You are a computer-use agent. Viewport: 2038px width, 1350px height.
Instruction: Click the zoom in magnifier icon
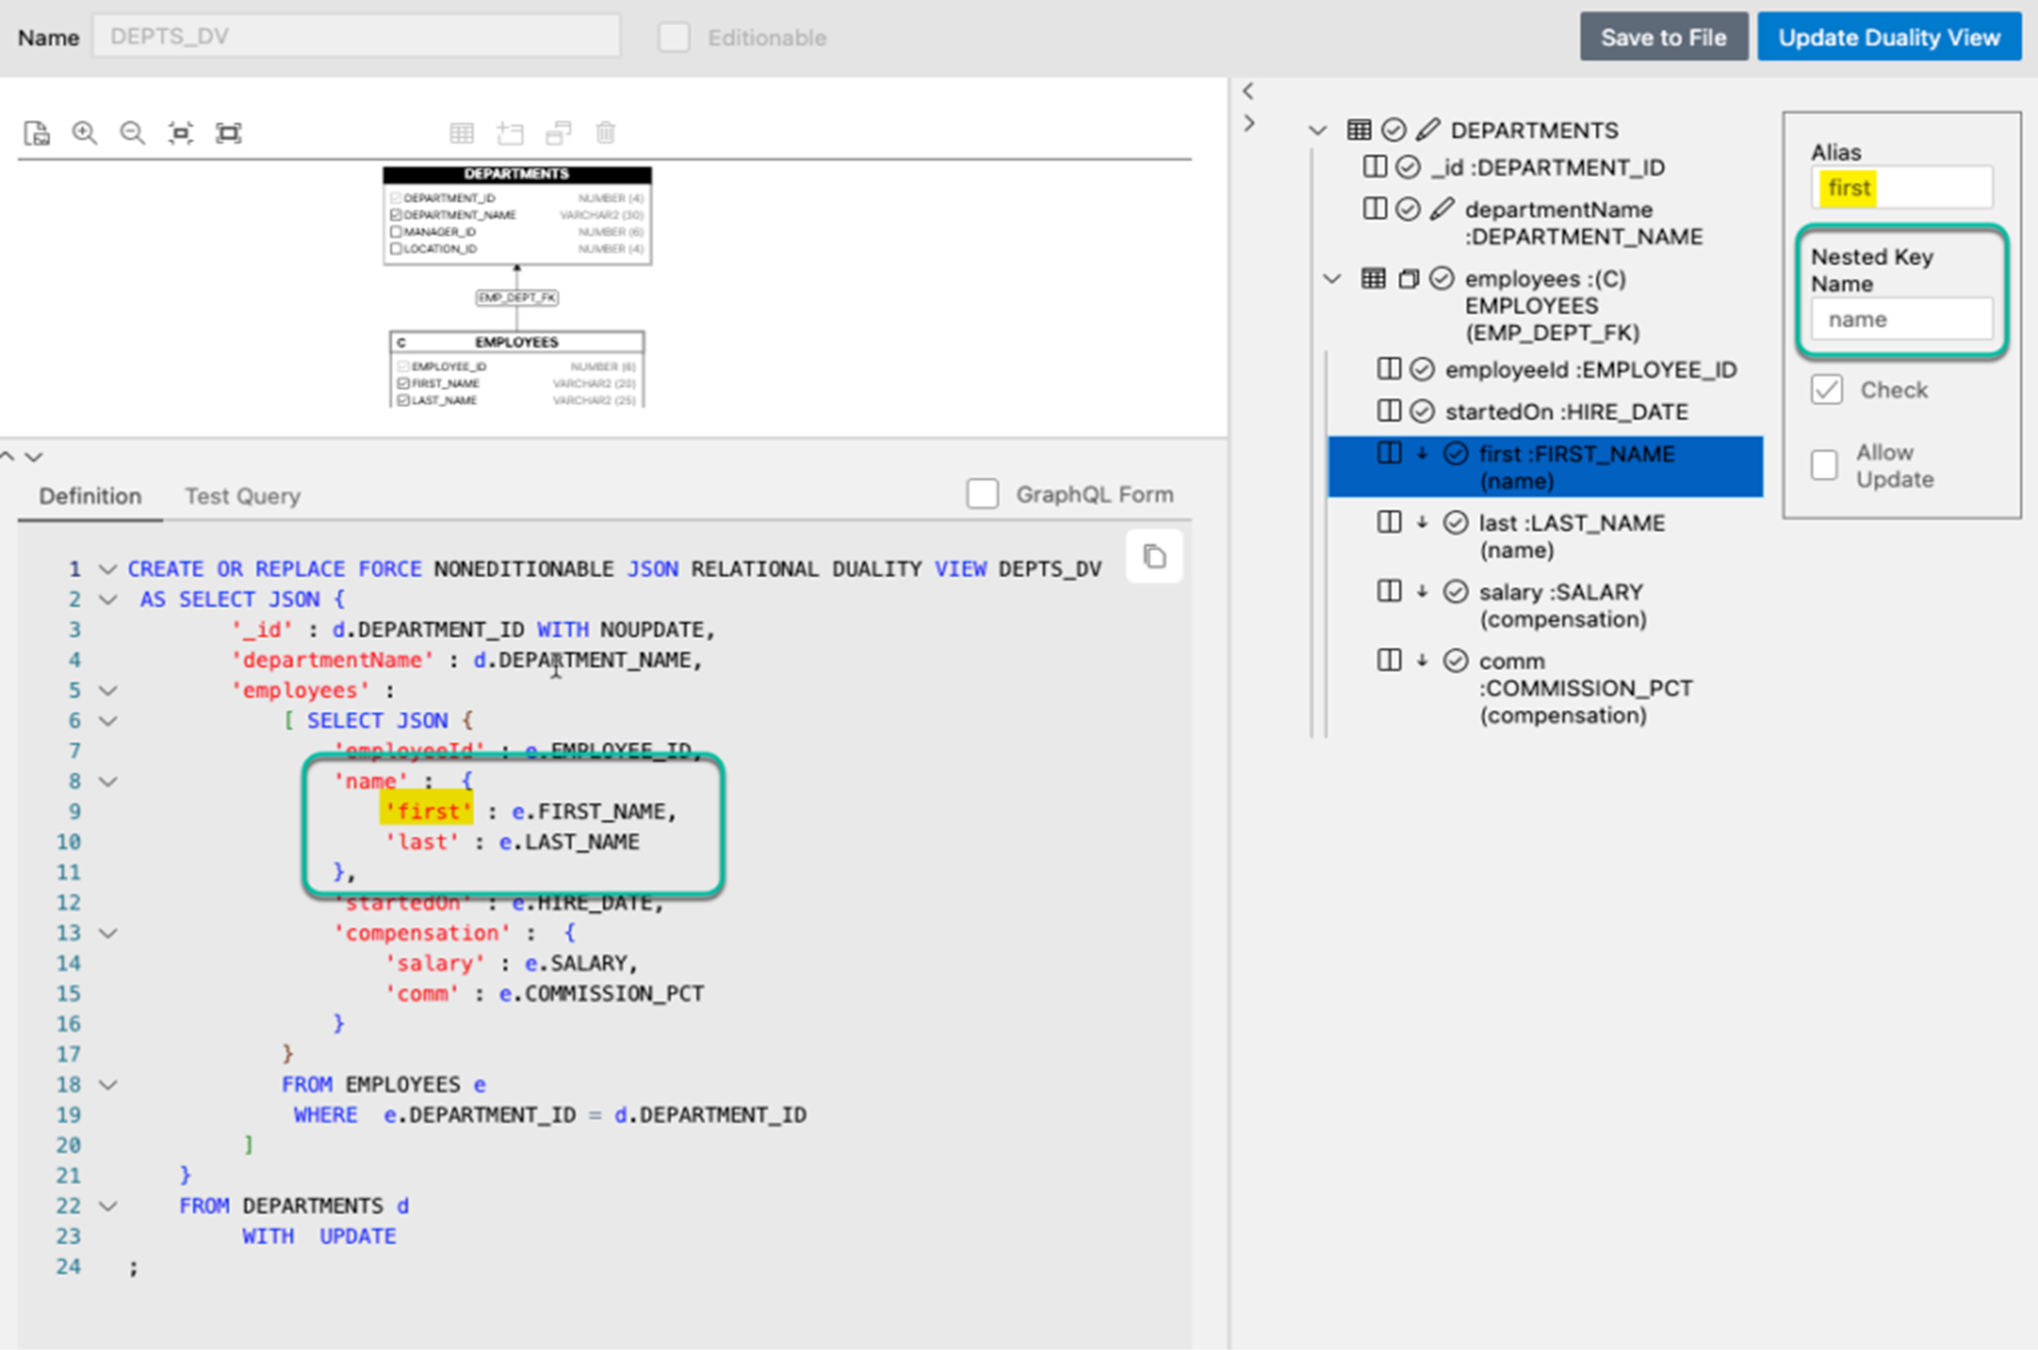click(x=85, y=134)
